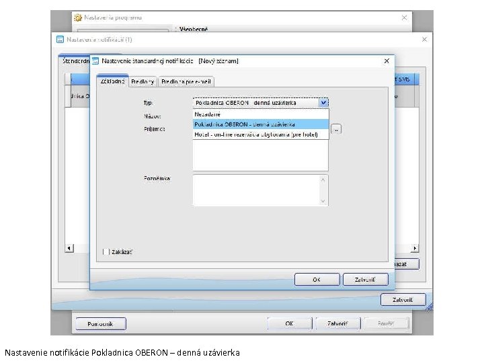Click the Poznámka scrollbar down arrow
Screen dimensions: 484x363
pyautogui.click(x=323, y=201)
